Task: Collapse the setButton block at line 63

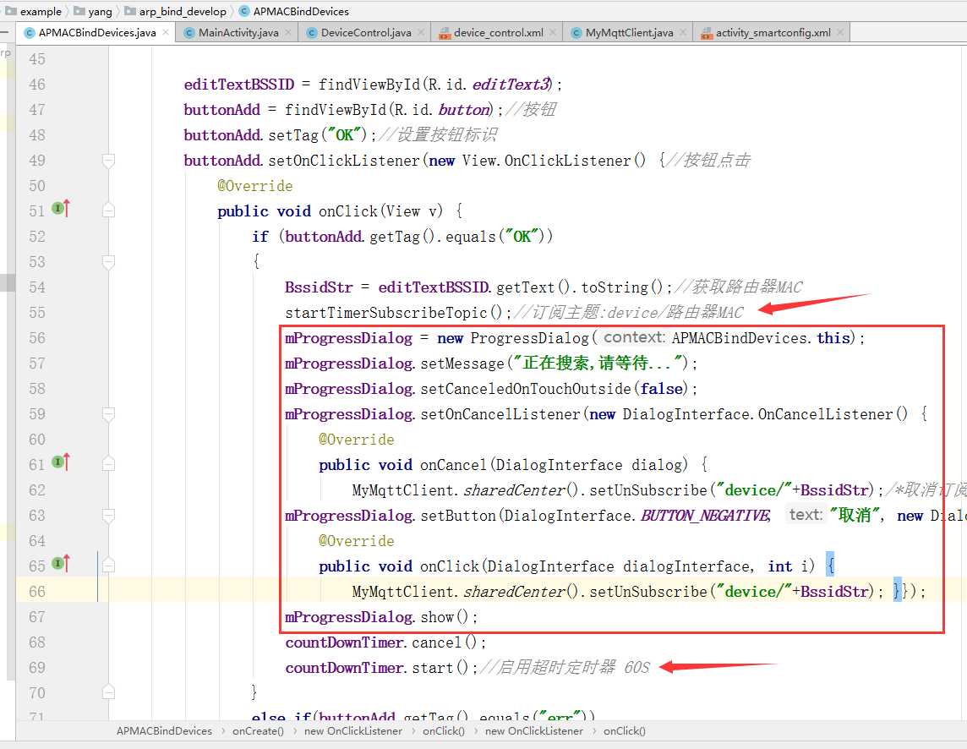Action: click(108, 515)
